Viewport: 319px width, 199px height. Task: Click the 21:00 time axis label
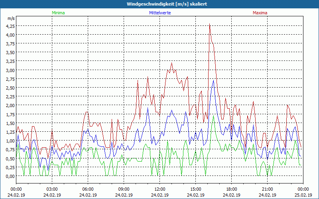pos(267,189)
